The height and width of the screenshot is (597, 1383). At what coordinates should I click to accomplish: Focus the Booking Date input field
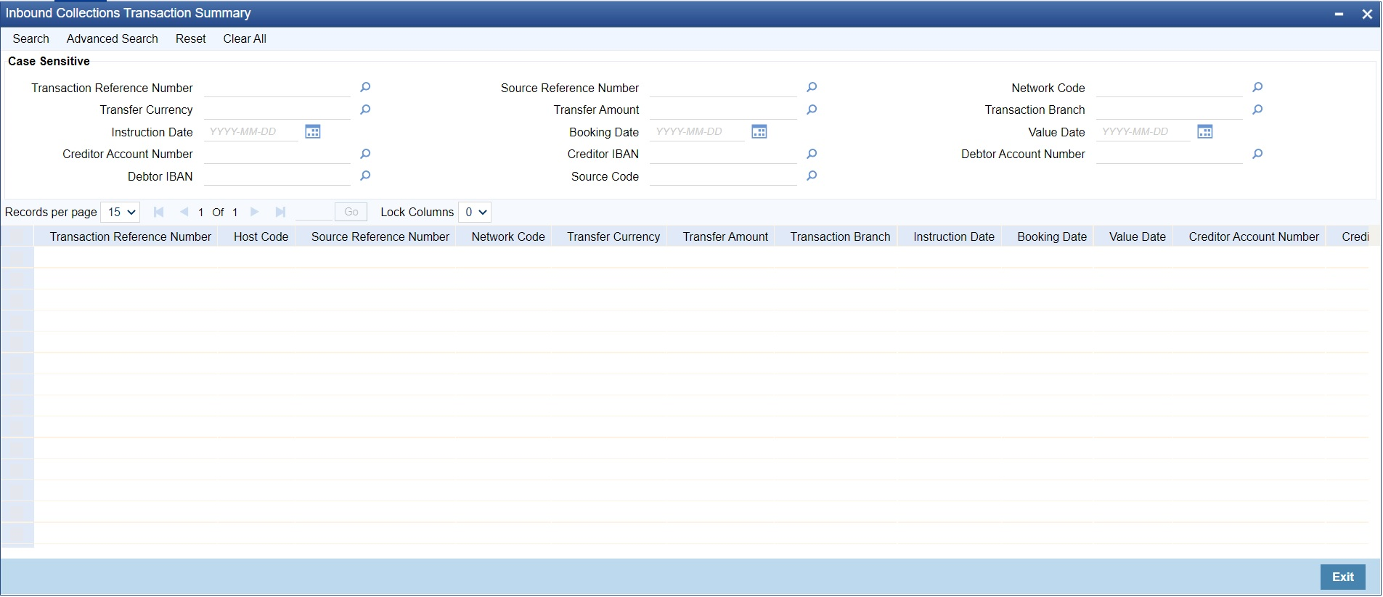(697, 132)
